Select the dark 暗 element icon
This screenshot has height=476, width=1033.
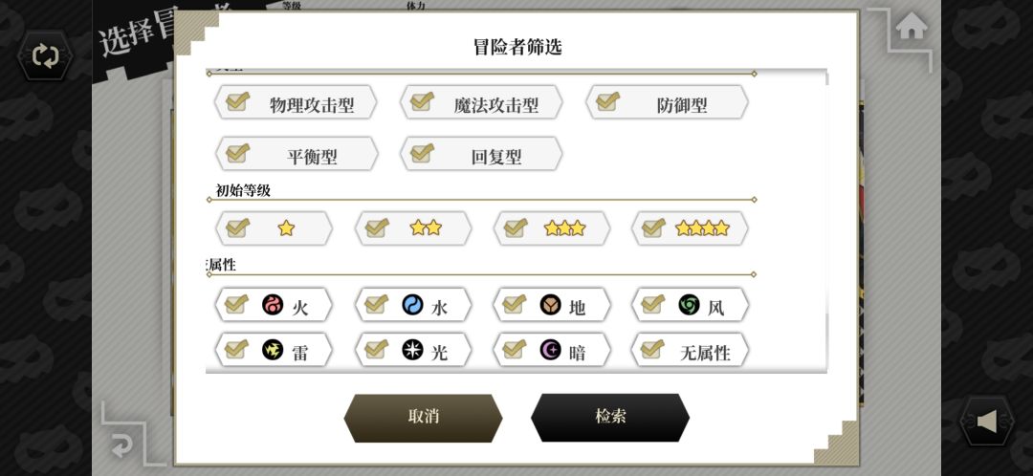[550, 350]
